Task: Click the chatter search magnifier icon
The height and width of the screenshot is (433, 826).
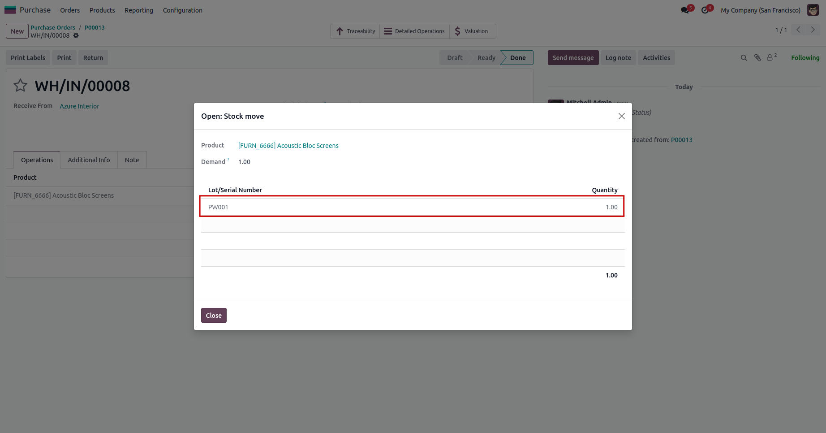Action: (744, 58)
